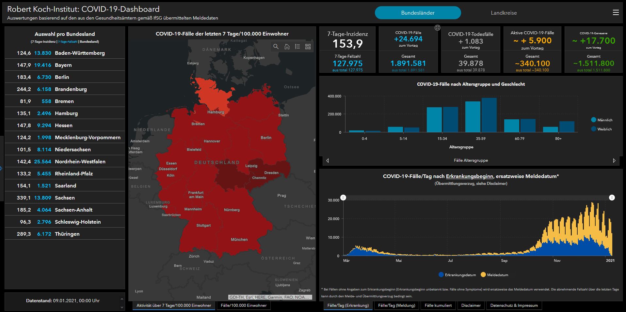Viewport: 626px width, 312px height.
Task: Click the map search magnifier icon
Action: (276, 47)
